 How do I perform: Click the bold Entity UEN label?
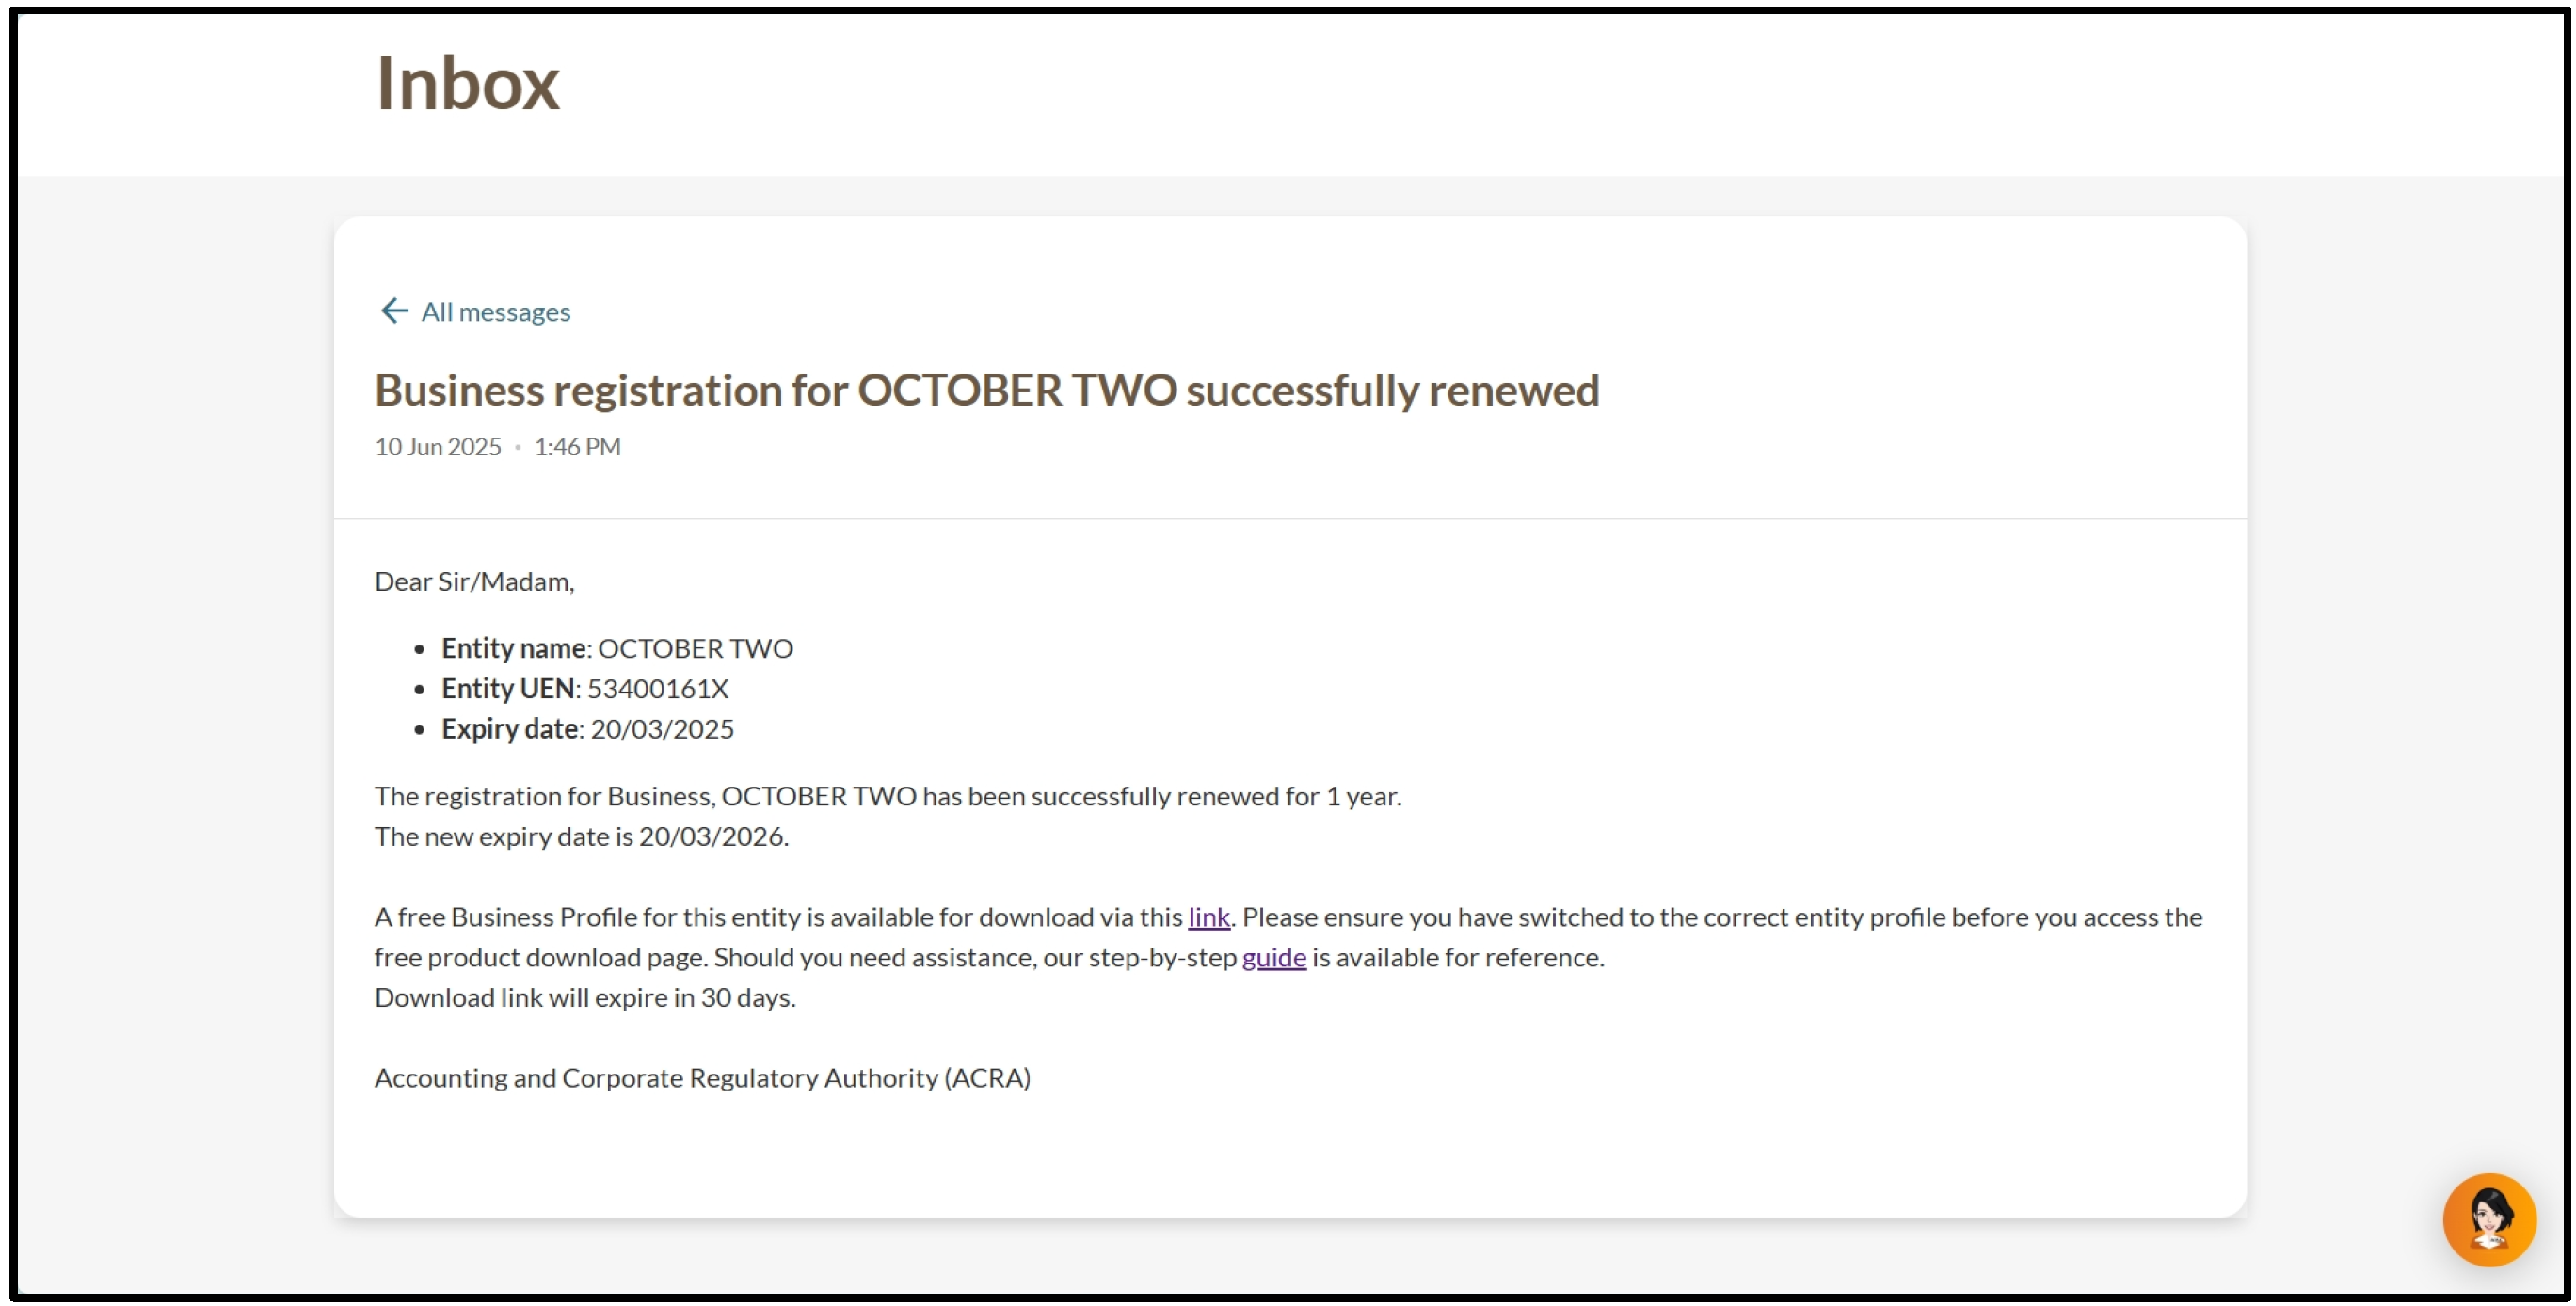[x=507, y=689]
